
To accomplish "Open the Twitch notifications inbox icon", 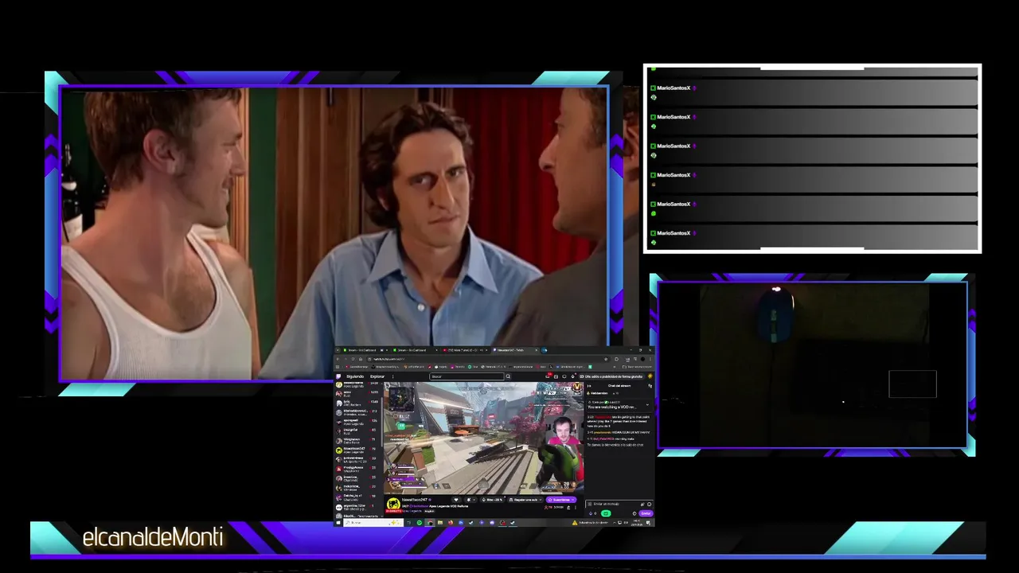I will tap(556, 376).
